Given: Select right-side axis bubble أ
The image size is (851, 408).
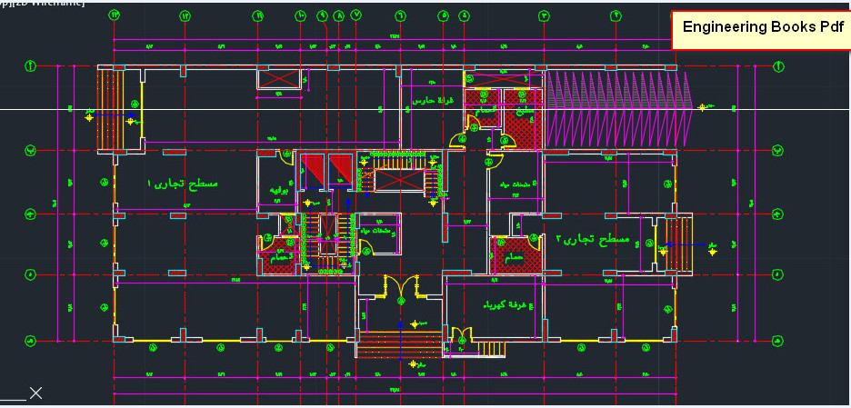Looking at the screenshot, I should tap(778, 66).
